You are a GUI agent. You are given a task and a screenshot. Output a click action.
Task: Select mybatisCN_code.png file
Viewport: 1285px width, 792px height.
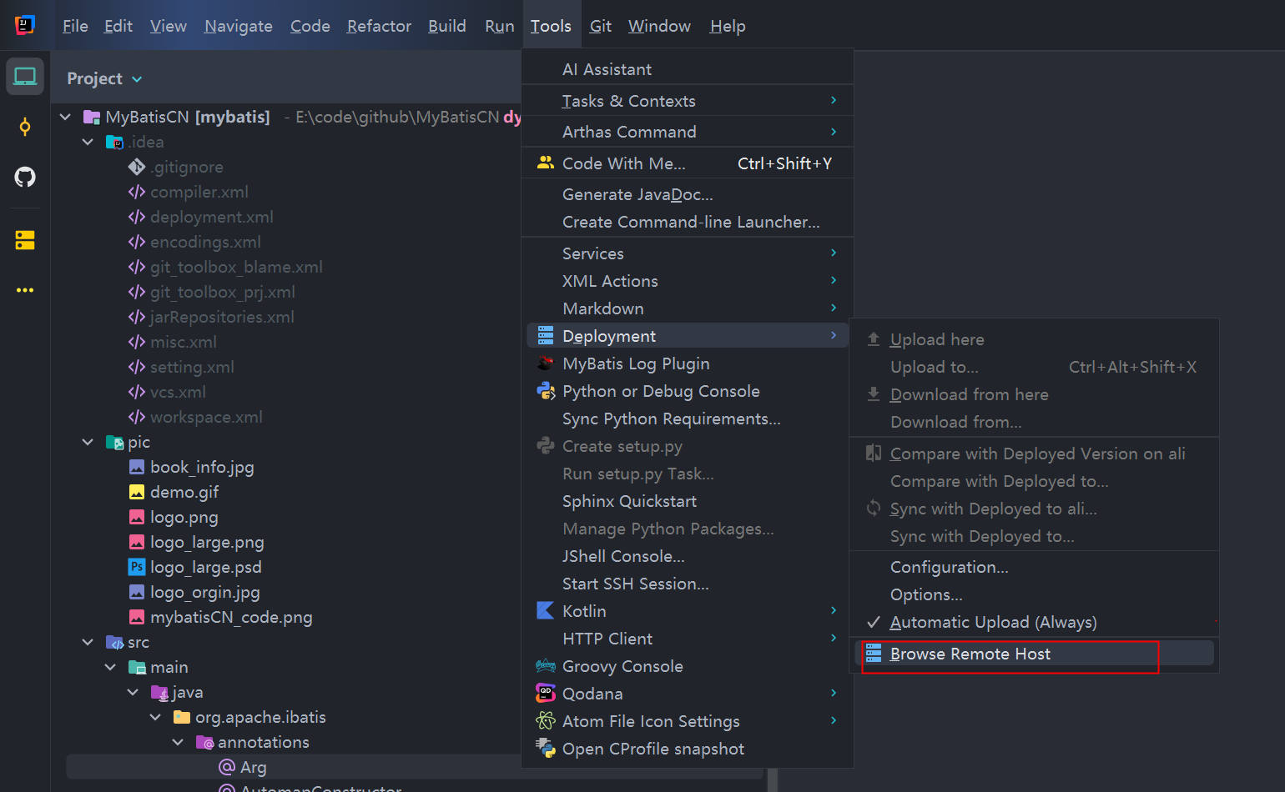click(231, 617)
